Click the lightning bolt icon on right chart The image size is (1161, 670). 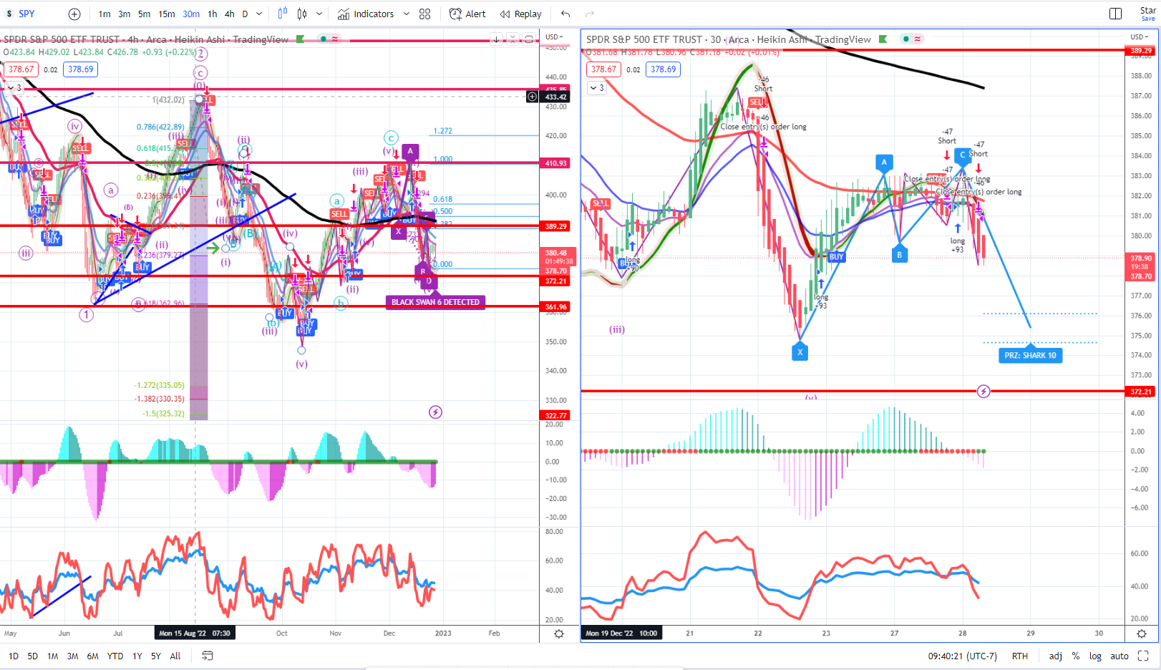pos(983,392)
